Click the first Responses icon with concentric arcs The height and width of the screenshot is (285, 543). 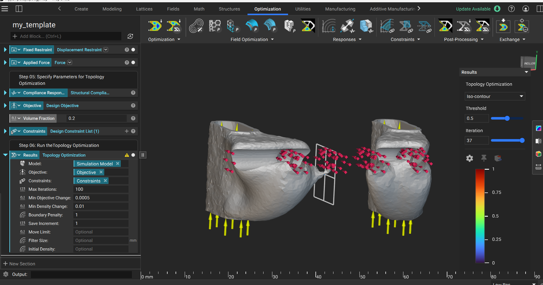pyautogui.click(x=329, y=26)
